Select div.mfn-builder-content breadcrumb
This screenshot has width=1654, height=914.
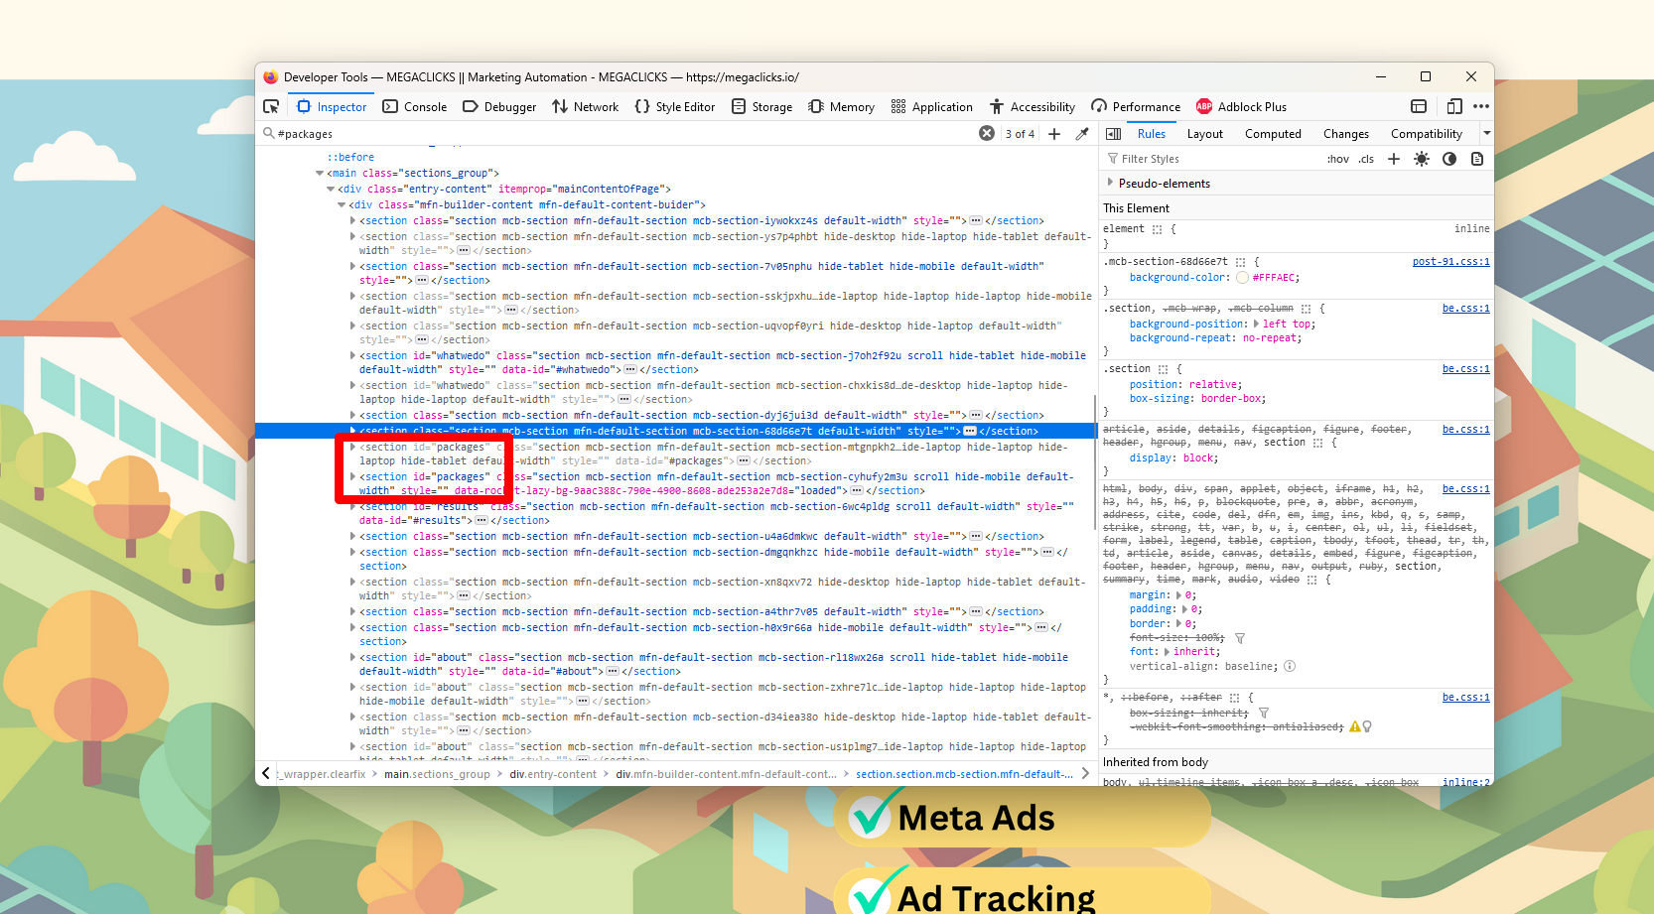pos(726,774)
